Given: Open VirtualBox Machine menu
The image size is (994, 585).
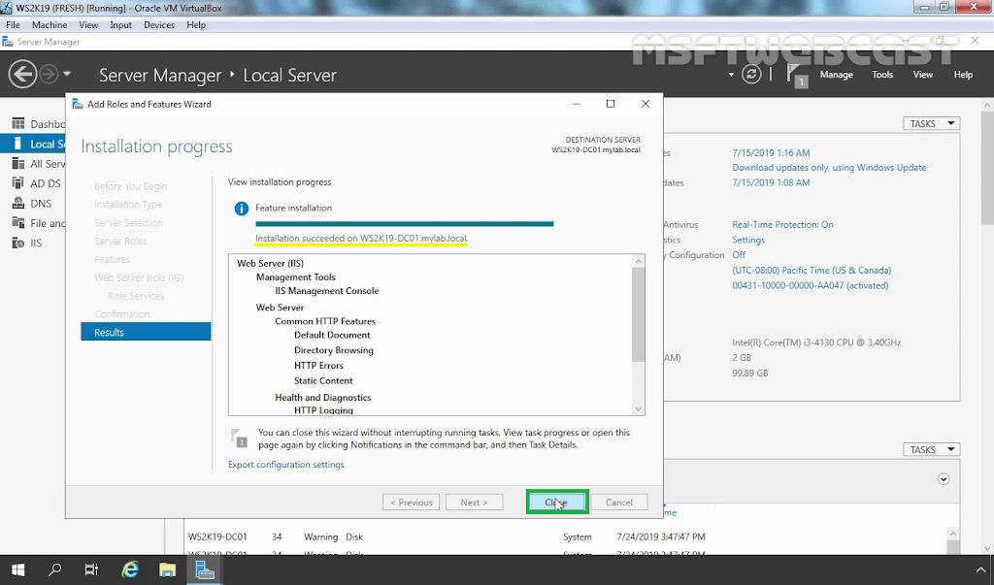Looking at the screenshot, I should [x=50, y=24].
